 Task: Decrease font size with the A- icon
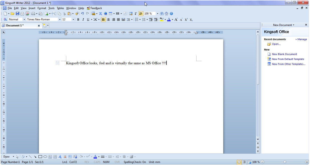181,19
